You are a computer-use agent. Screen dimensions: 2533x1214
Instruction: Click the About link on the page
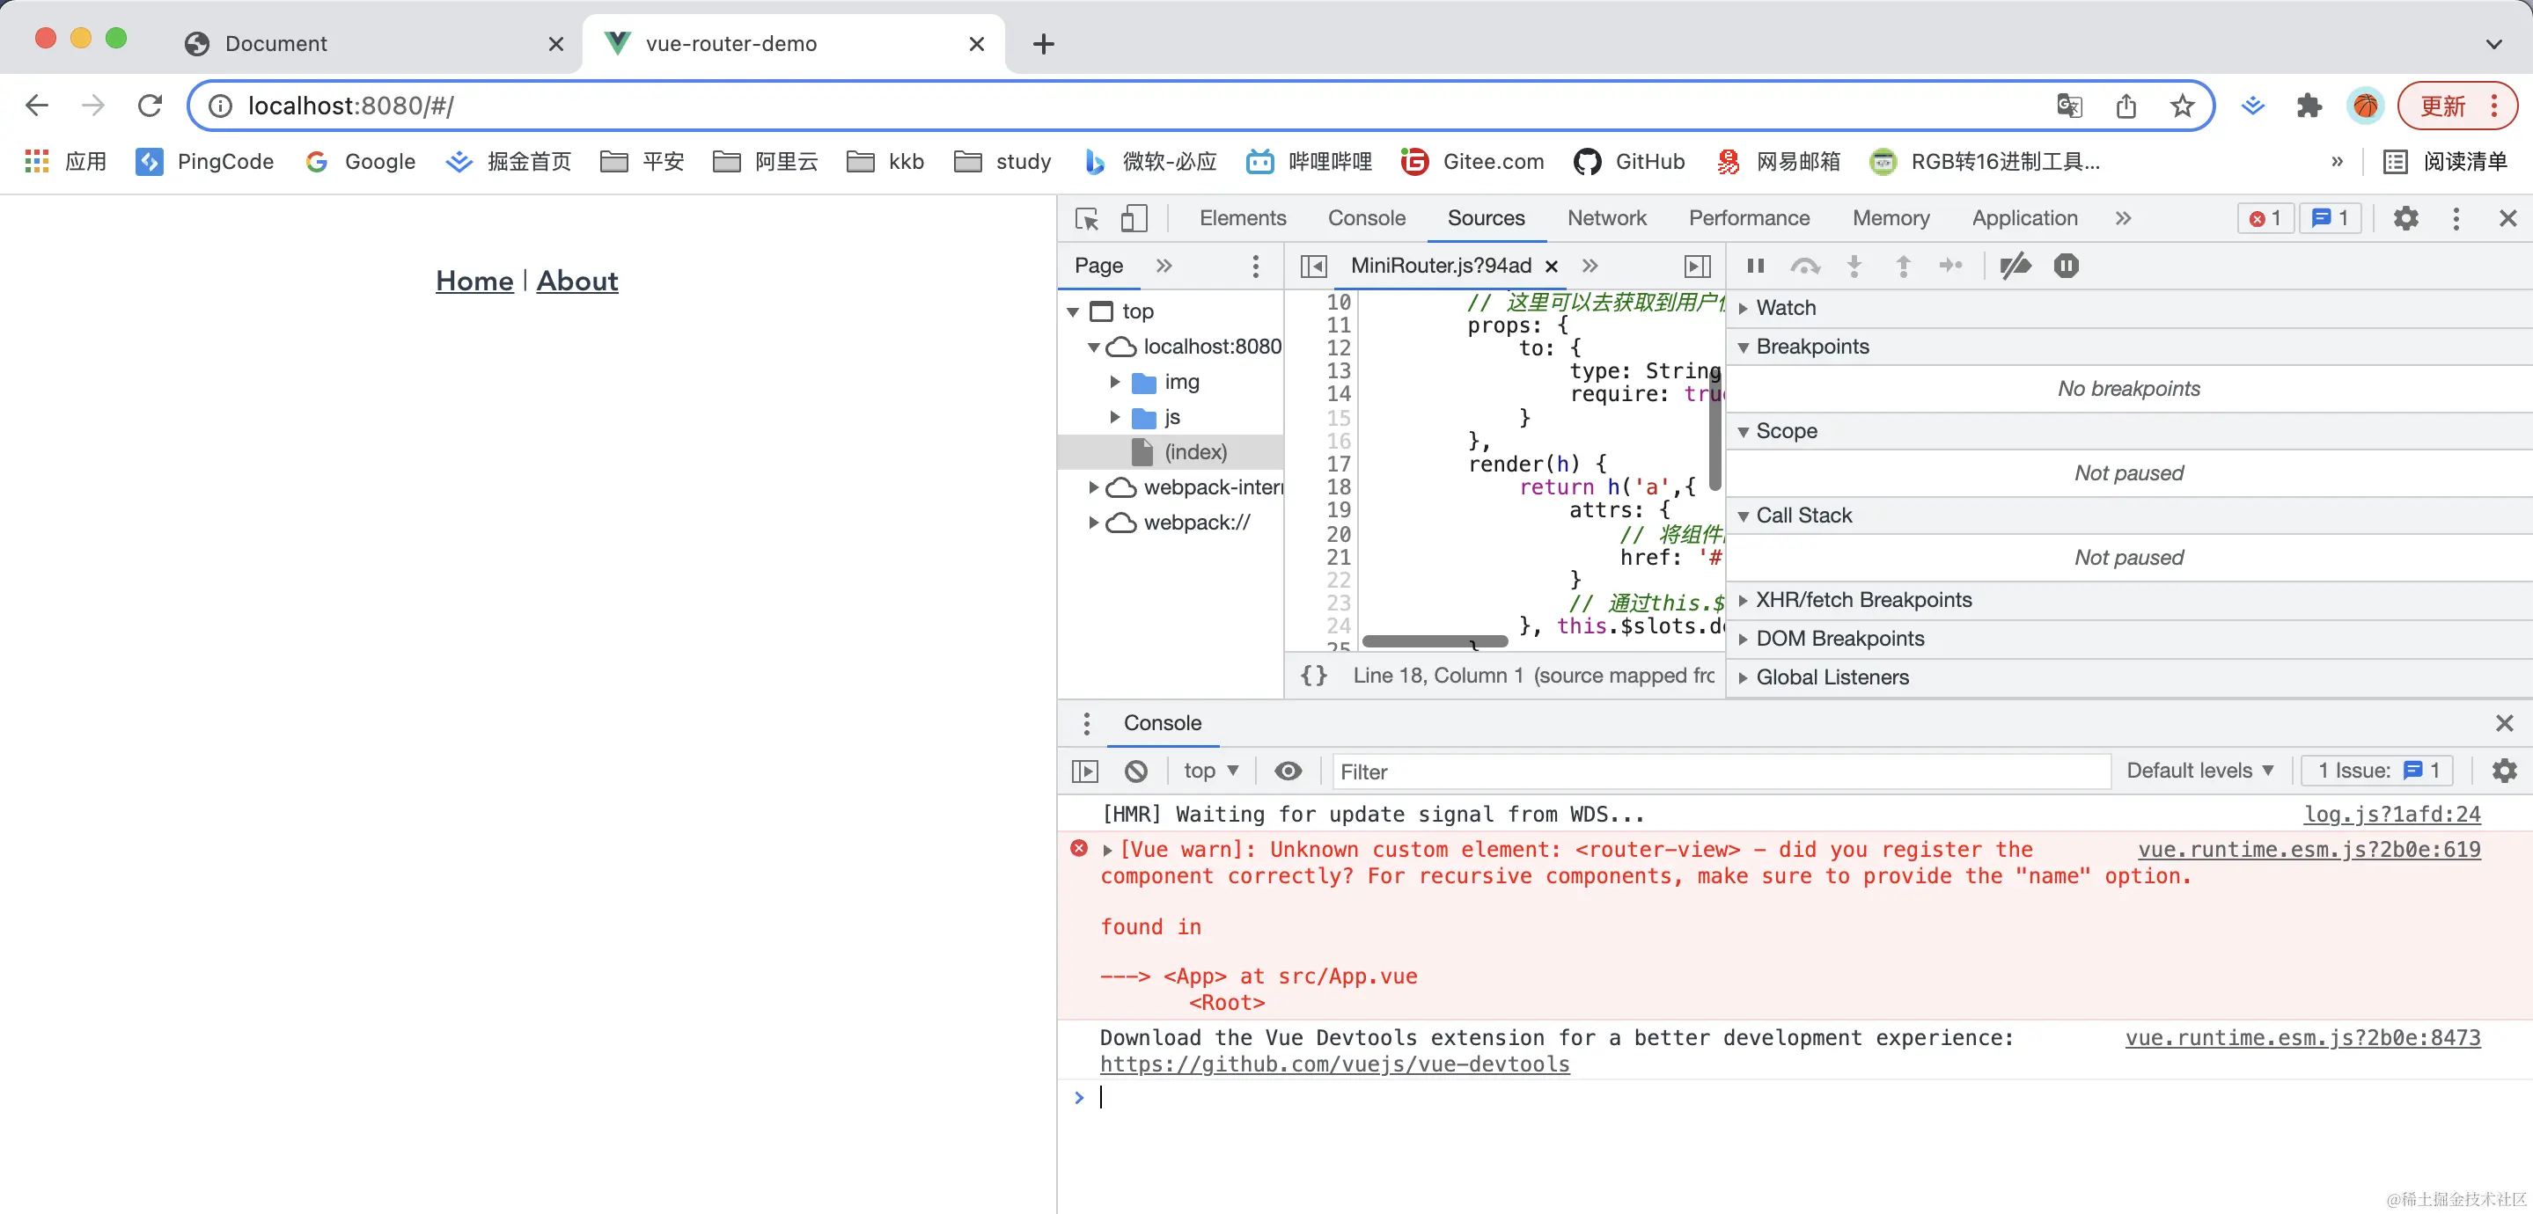tap(577, 282)
